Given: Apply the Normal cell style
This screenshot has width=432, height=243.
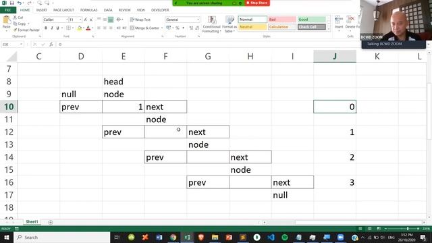Looking at the screenshot, I should (252, 20).
